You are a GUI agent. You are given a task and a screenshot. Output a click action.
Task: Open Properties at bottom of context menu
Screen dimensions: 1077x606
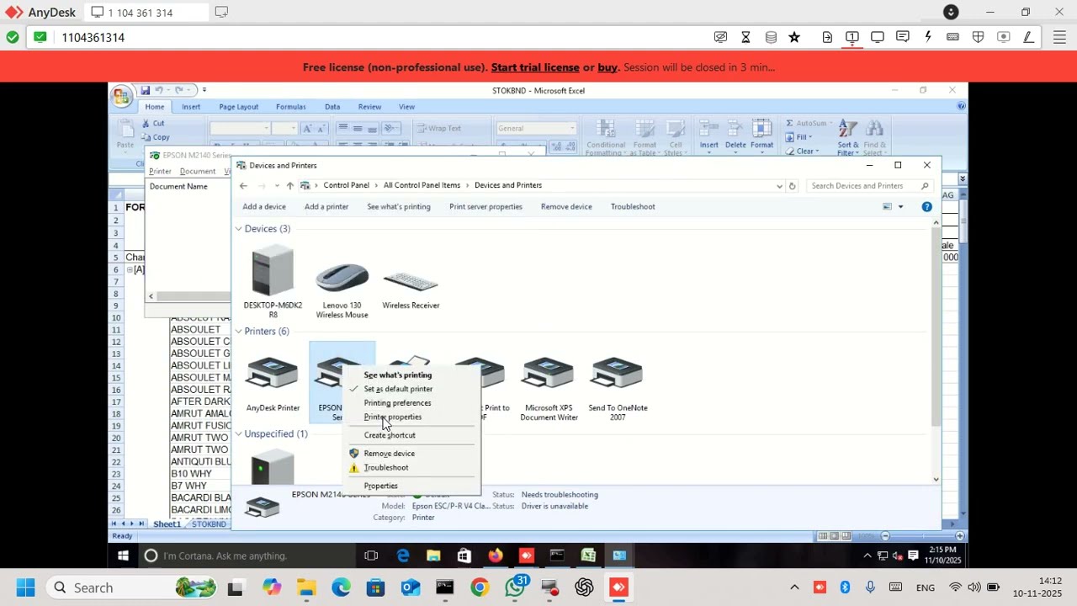click(380, 486)
